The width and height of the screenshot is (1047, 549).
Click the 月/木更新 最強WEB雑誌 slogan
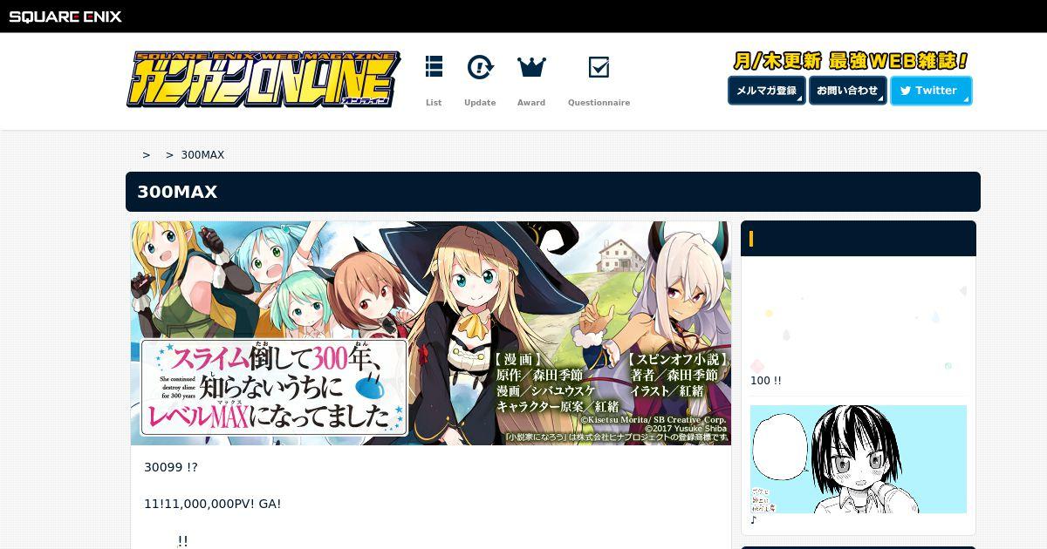pyautogui.click(x=850, y=61)
